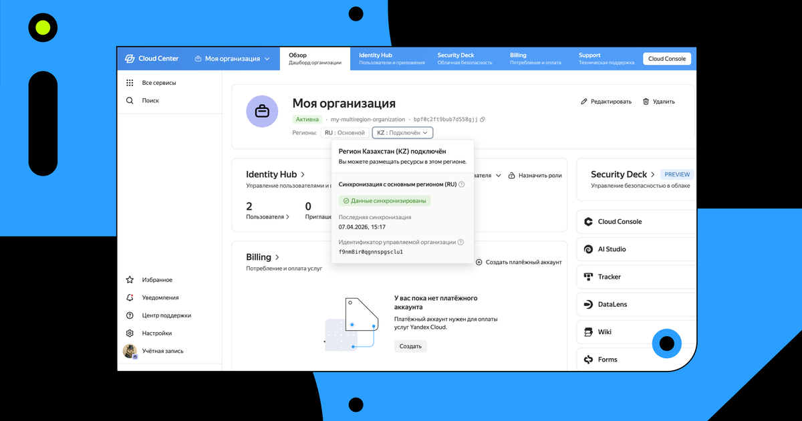Screen dimensions: 802x421
Task: Open the Моя организация organization switcher
Action: [x=232, y=59]
